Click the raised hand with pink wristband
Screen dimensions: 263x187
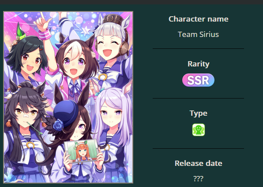click(x=44, y=26)
